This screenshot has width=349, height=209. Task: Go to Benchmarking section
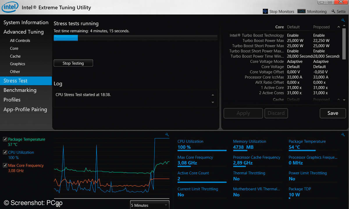(20, 90)
